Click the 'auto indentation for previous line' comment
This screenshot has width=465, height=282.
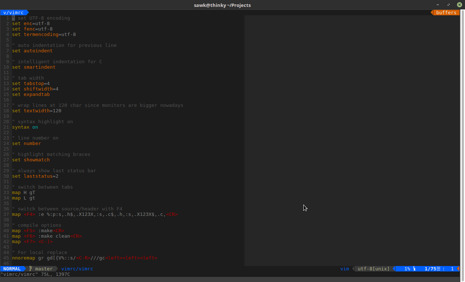pos(64,45)
